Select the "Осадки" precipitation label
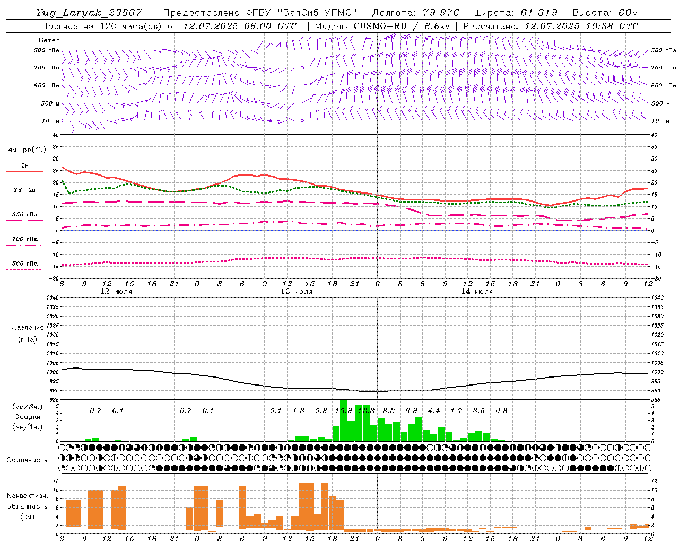The height and width of the screenshot is (543, 679). 27,417
